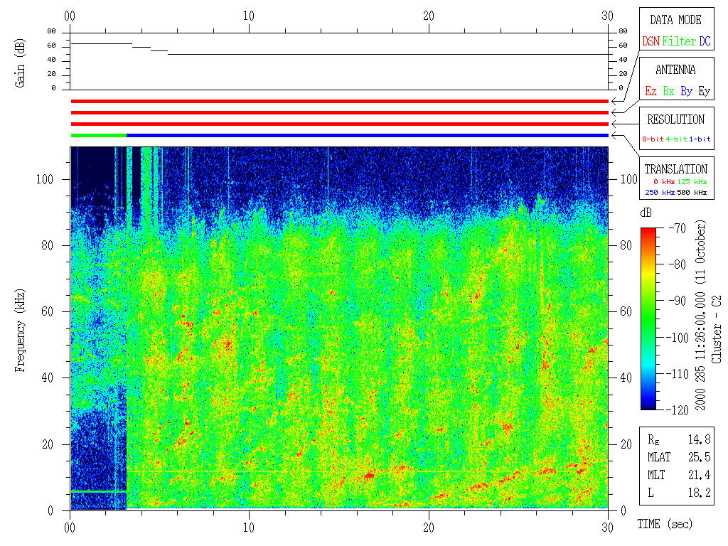
Task: Click the DSN label in Data Mode legend
Action: [651, 42]
